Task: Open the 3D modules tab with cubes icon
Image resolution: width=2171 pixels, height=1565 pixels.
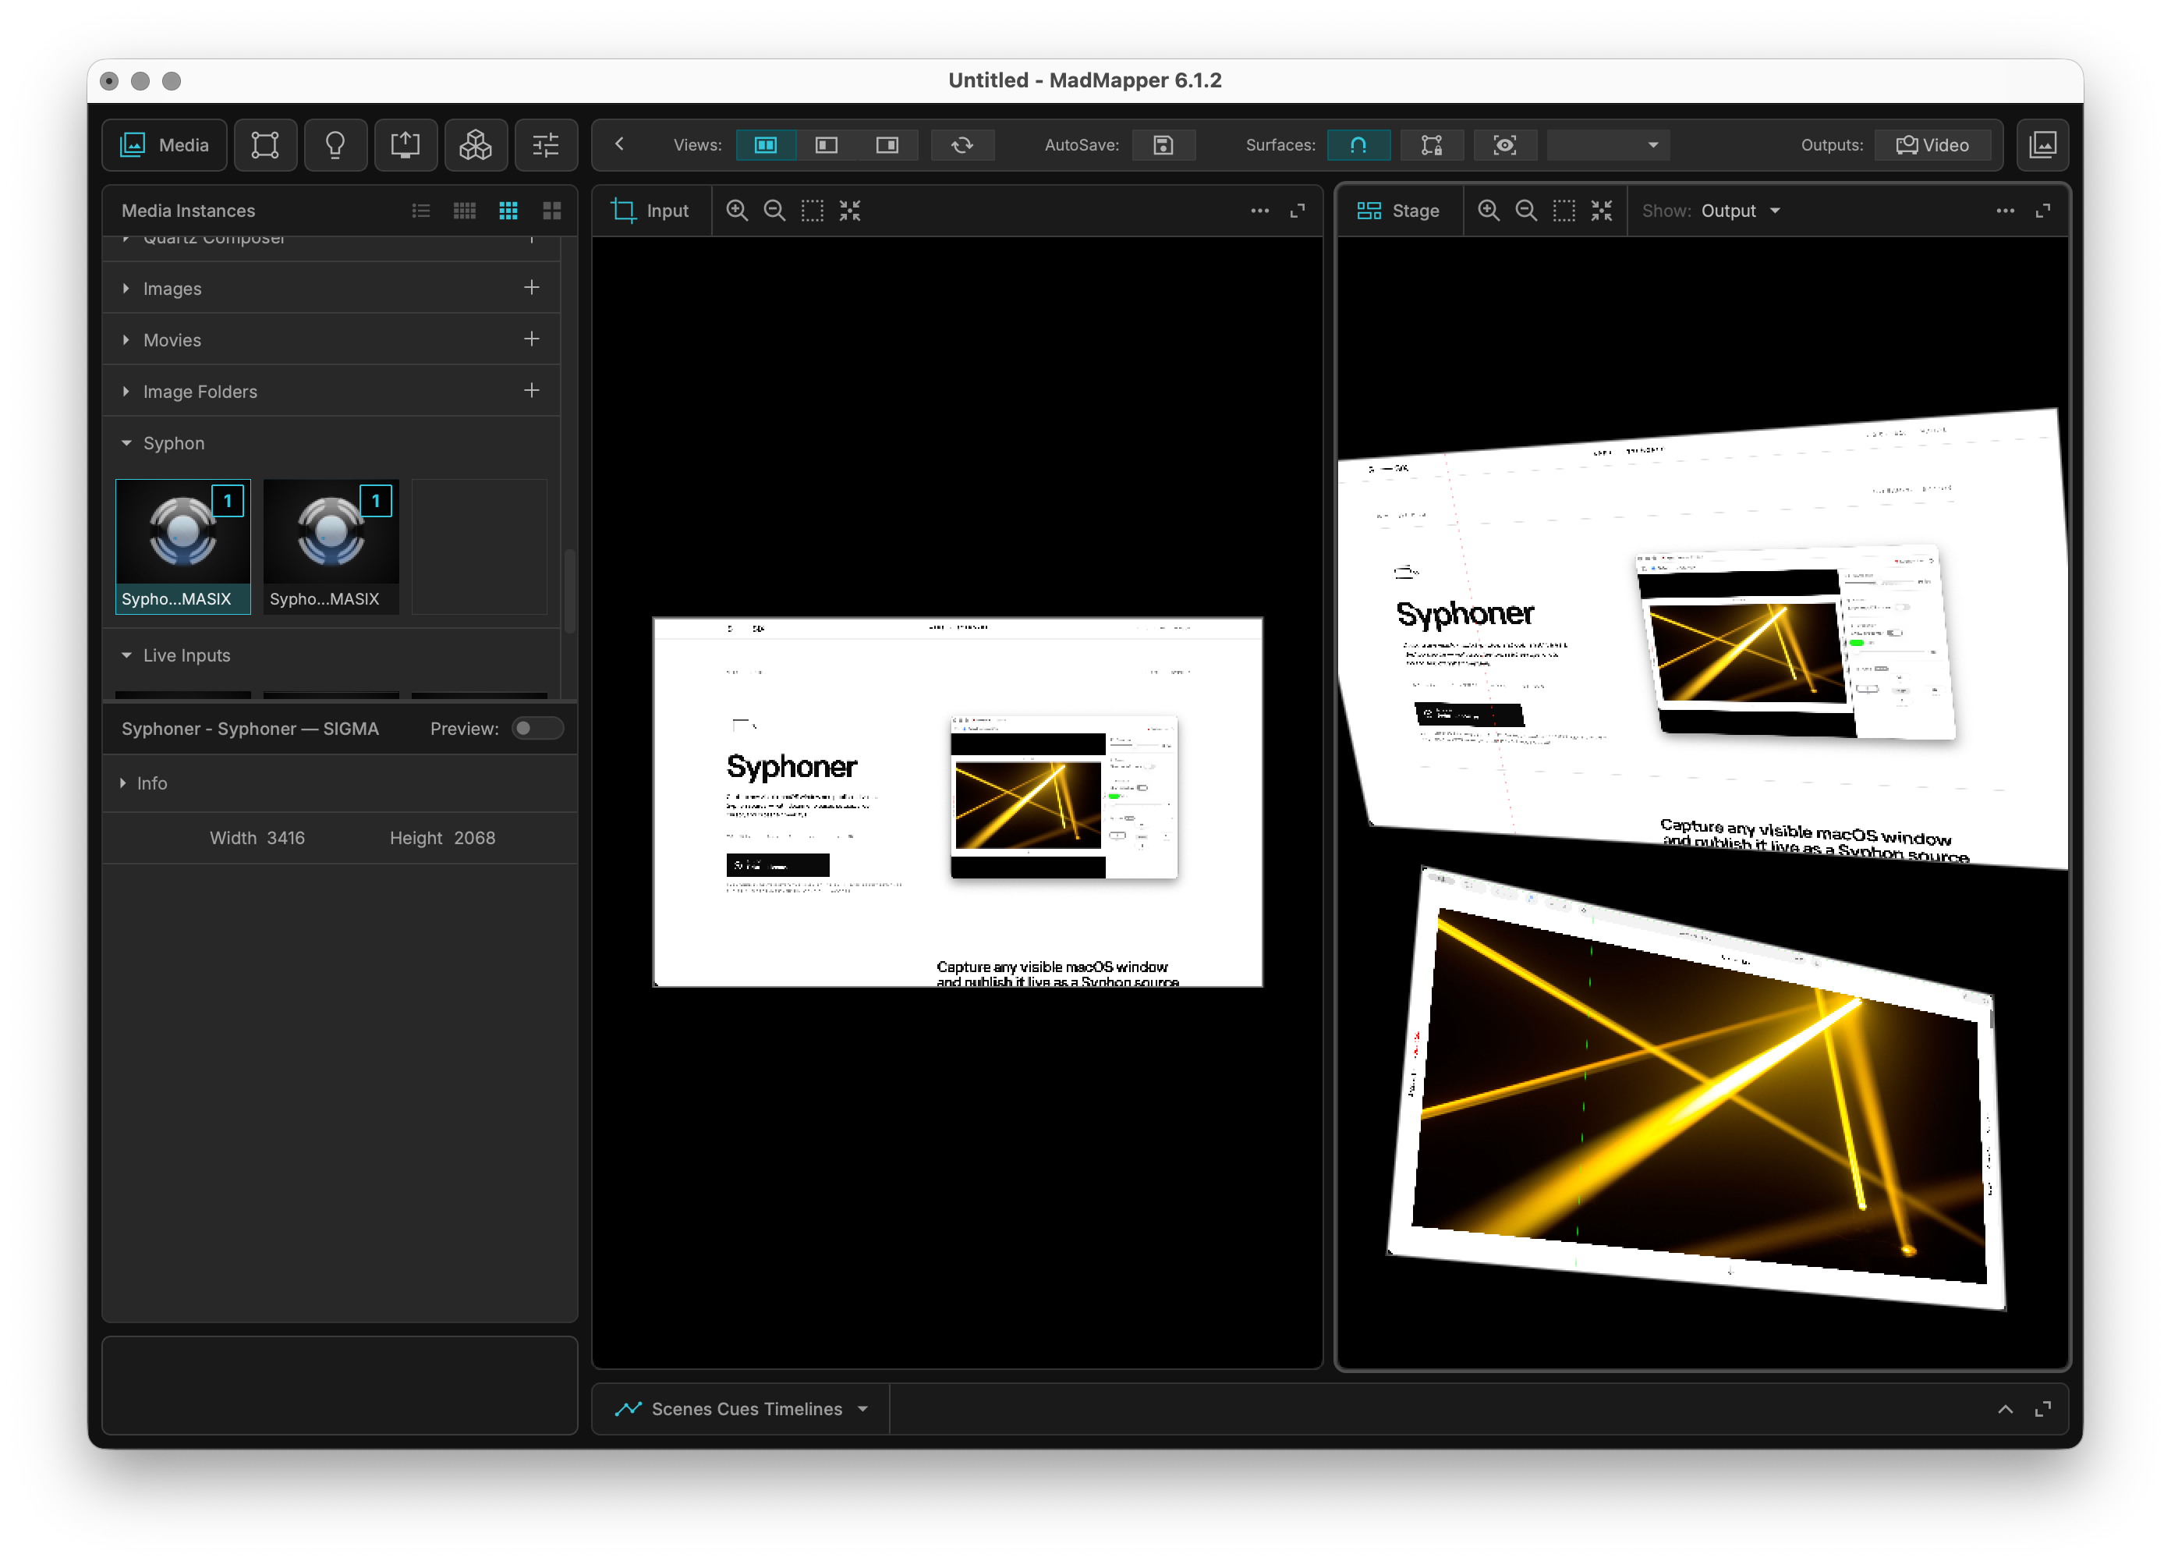Action: 476,144
